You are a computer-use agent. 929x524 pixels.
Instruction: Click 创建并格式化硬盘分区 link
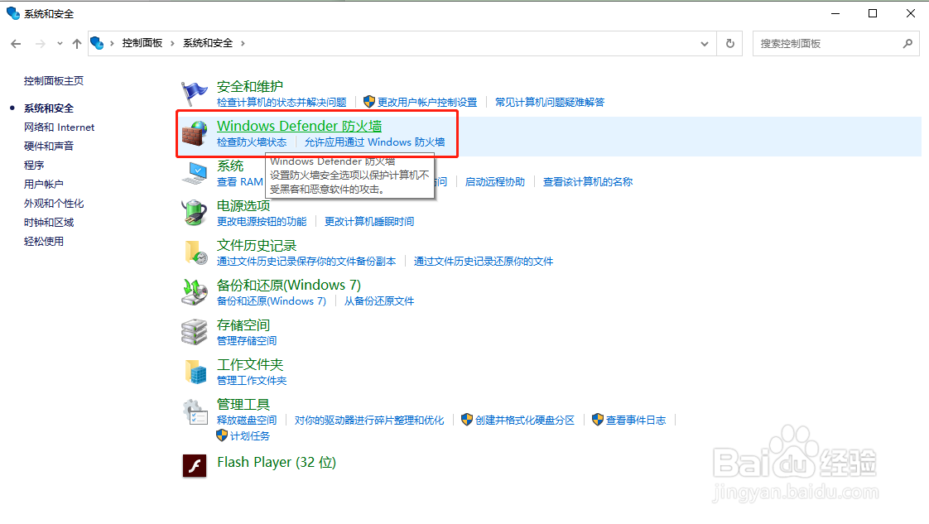pos(525,420)
